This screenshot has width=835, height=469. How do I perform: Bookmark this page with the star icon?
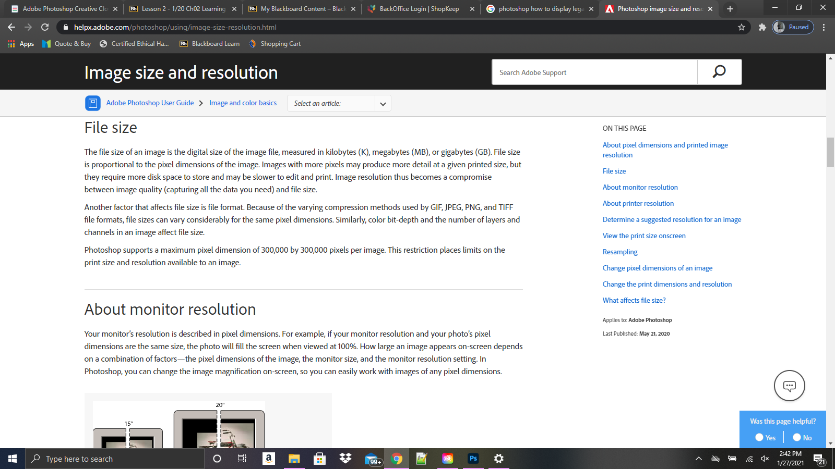[x=742, y=27]
